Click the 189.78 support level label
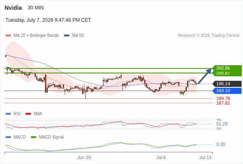Viewport: 243px width, 164px height. click(223, 98)
